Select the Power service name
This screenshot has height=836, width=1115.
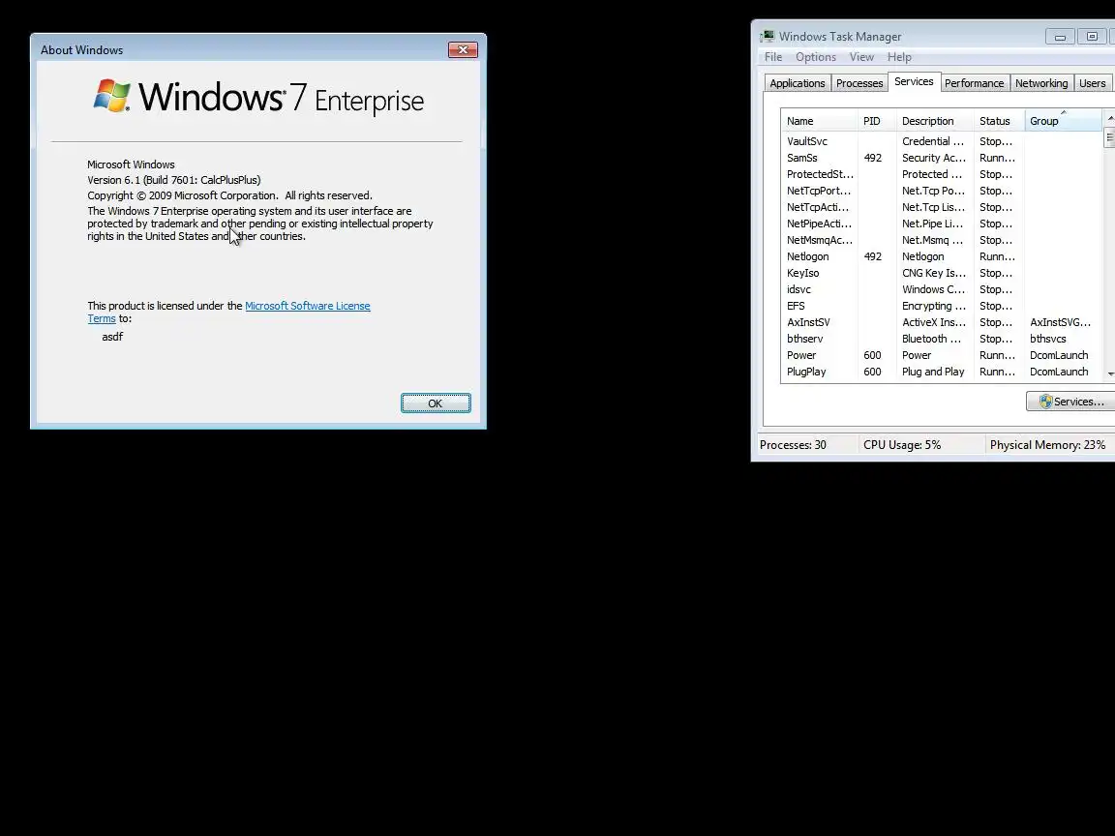801,355
